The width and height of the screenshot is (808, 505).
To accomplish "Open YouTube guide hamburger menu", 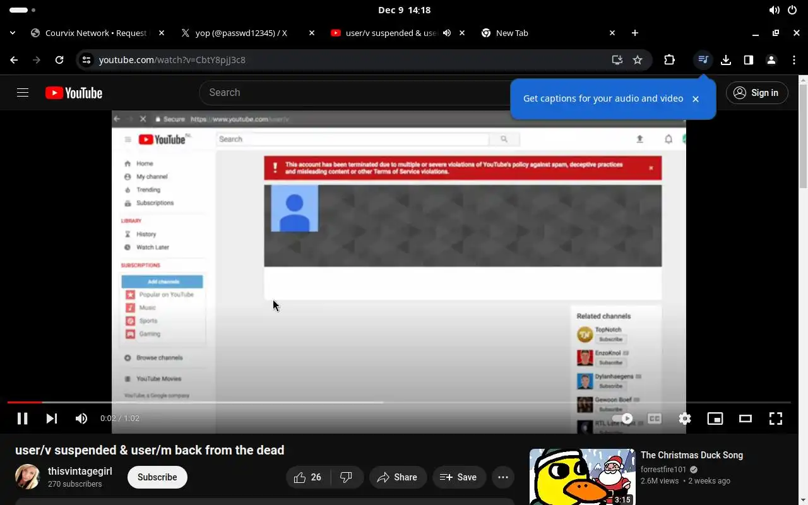I will pyautogui.click(x=23, y=93).
